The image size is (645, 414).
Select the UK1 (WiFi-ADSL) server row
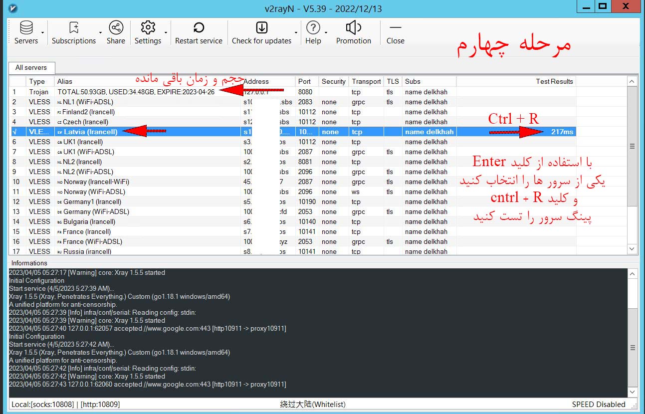click(293, 152)
